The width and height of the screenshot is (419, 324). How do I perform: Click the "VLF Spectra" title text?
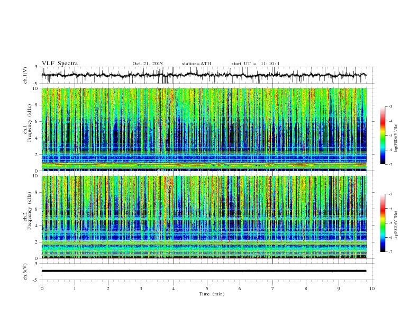tap(60, 64)
